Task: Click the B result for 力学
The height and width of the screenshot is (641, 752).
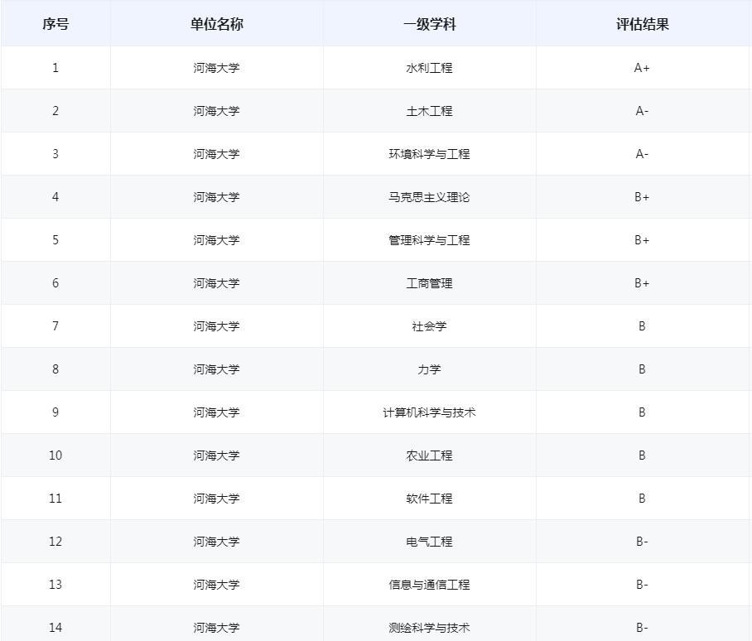Action: [642, 369]
